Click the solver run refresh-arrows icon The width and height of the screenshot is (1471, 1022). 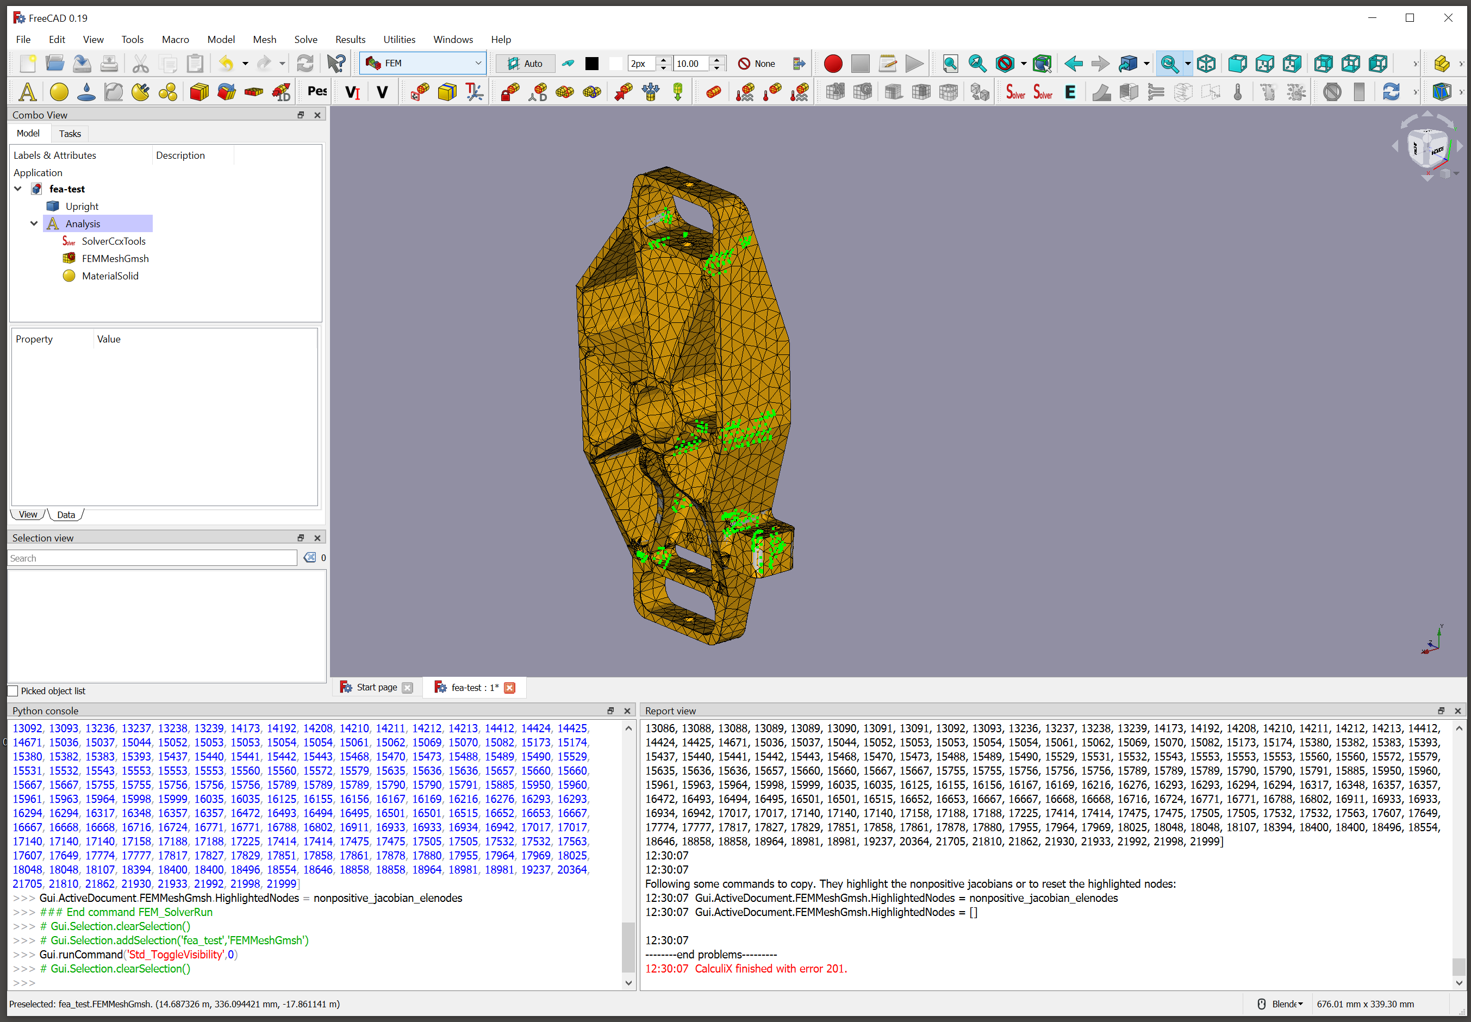coord(1391,92)
